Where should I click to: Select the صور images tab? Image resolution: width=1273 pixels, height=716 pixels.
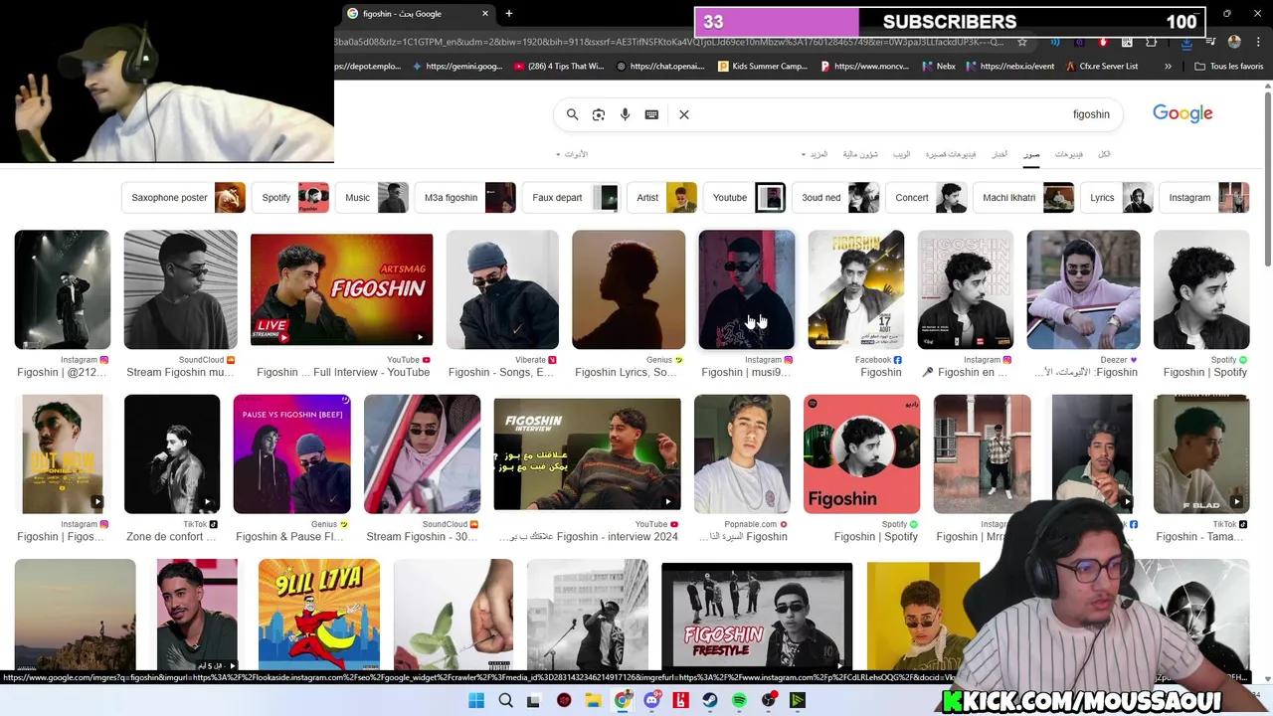coord(1032,154)
